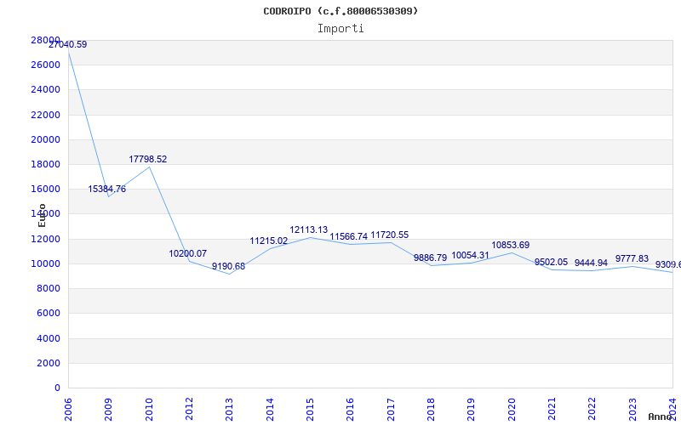Click the data label 12113.13
681x425 pixels.
point(309,229)
